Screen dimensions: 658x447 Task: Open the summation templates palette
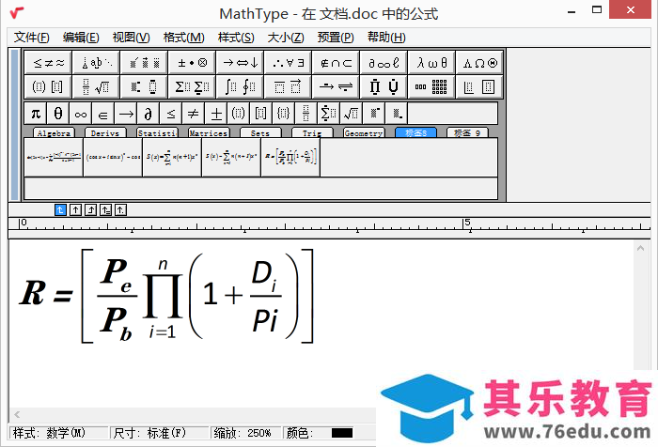pos(192,86)
